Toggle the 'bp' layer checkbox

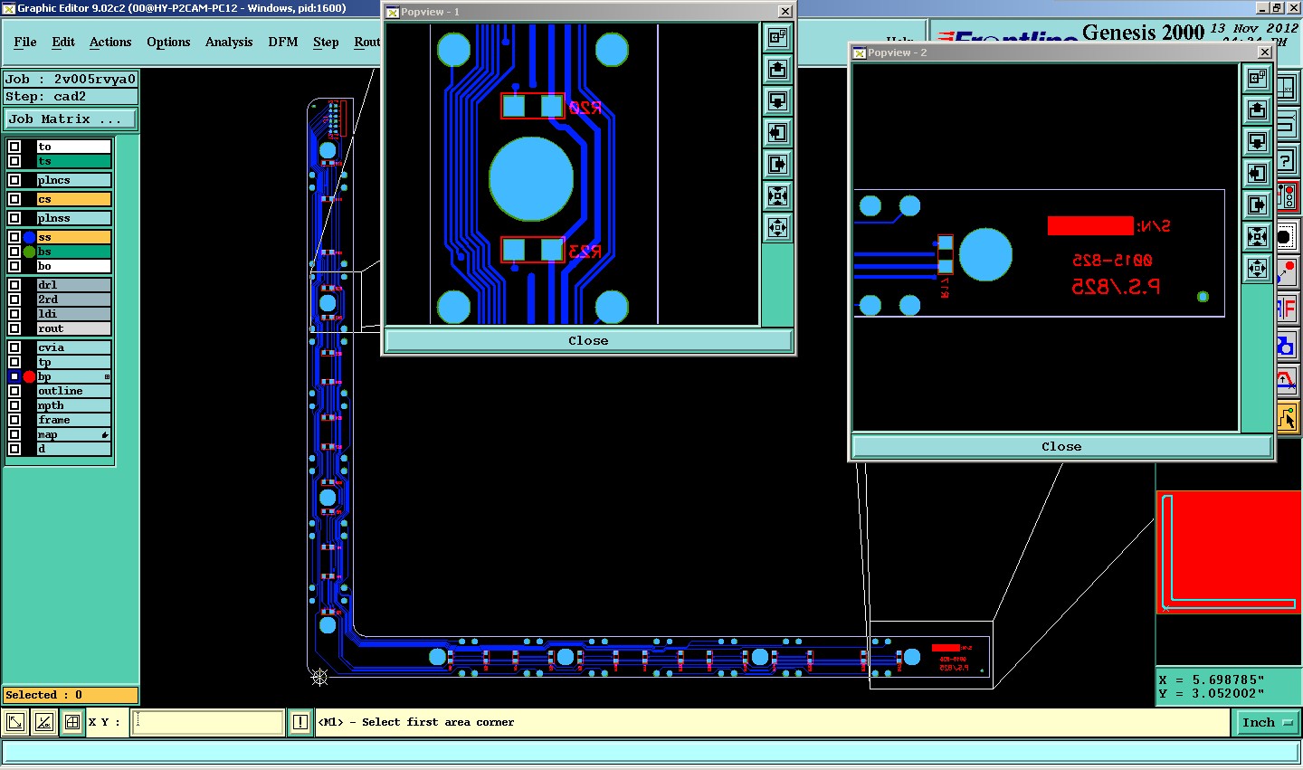14,376
